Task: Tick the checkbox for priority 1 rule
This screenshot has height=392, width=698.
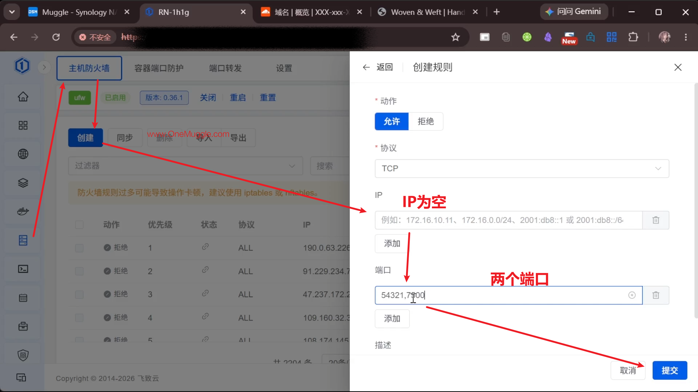Action: click(x=79, y=248)
